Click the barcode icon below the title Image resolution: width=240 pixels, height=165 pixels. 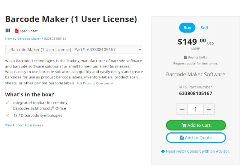[x=7, y=31]
